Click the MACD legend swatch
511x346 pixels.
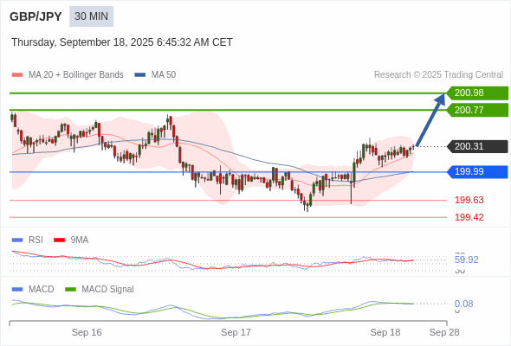pyautogui.click(x=17, y=290)
